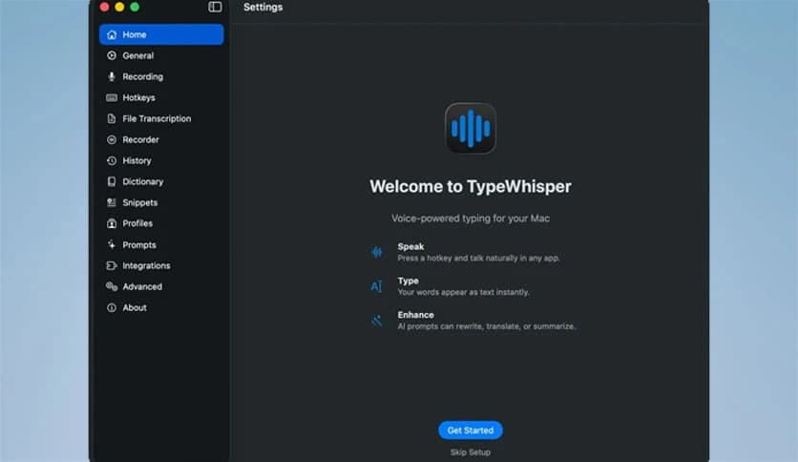Image resolution: width=798 pixels, height=462 pixels.
Task: Click 'AI prompts can rewrite, translate' description
Action: (x=487, y=326)
